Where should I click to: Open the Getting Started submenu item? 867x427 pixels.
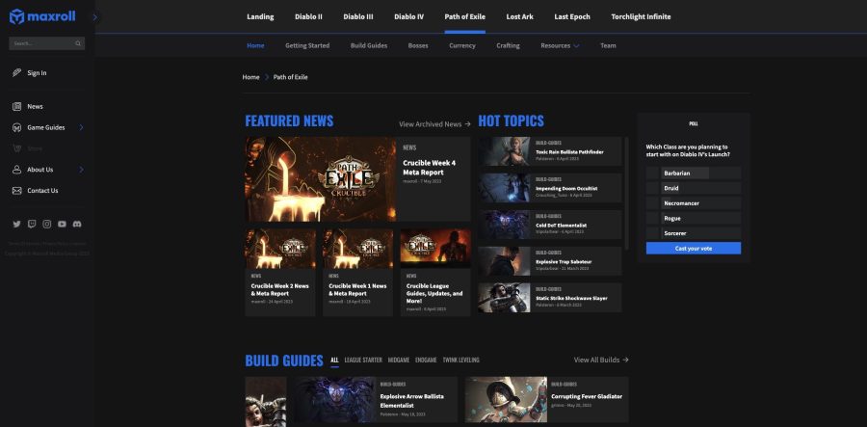(x=307, y=45)
